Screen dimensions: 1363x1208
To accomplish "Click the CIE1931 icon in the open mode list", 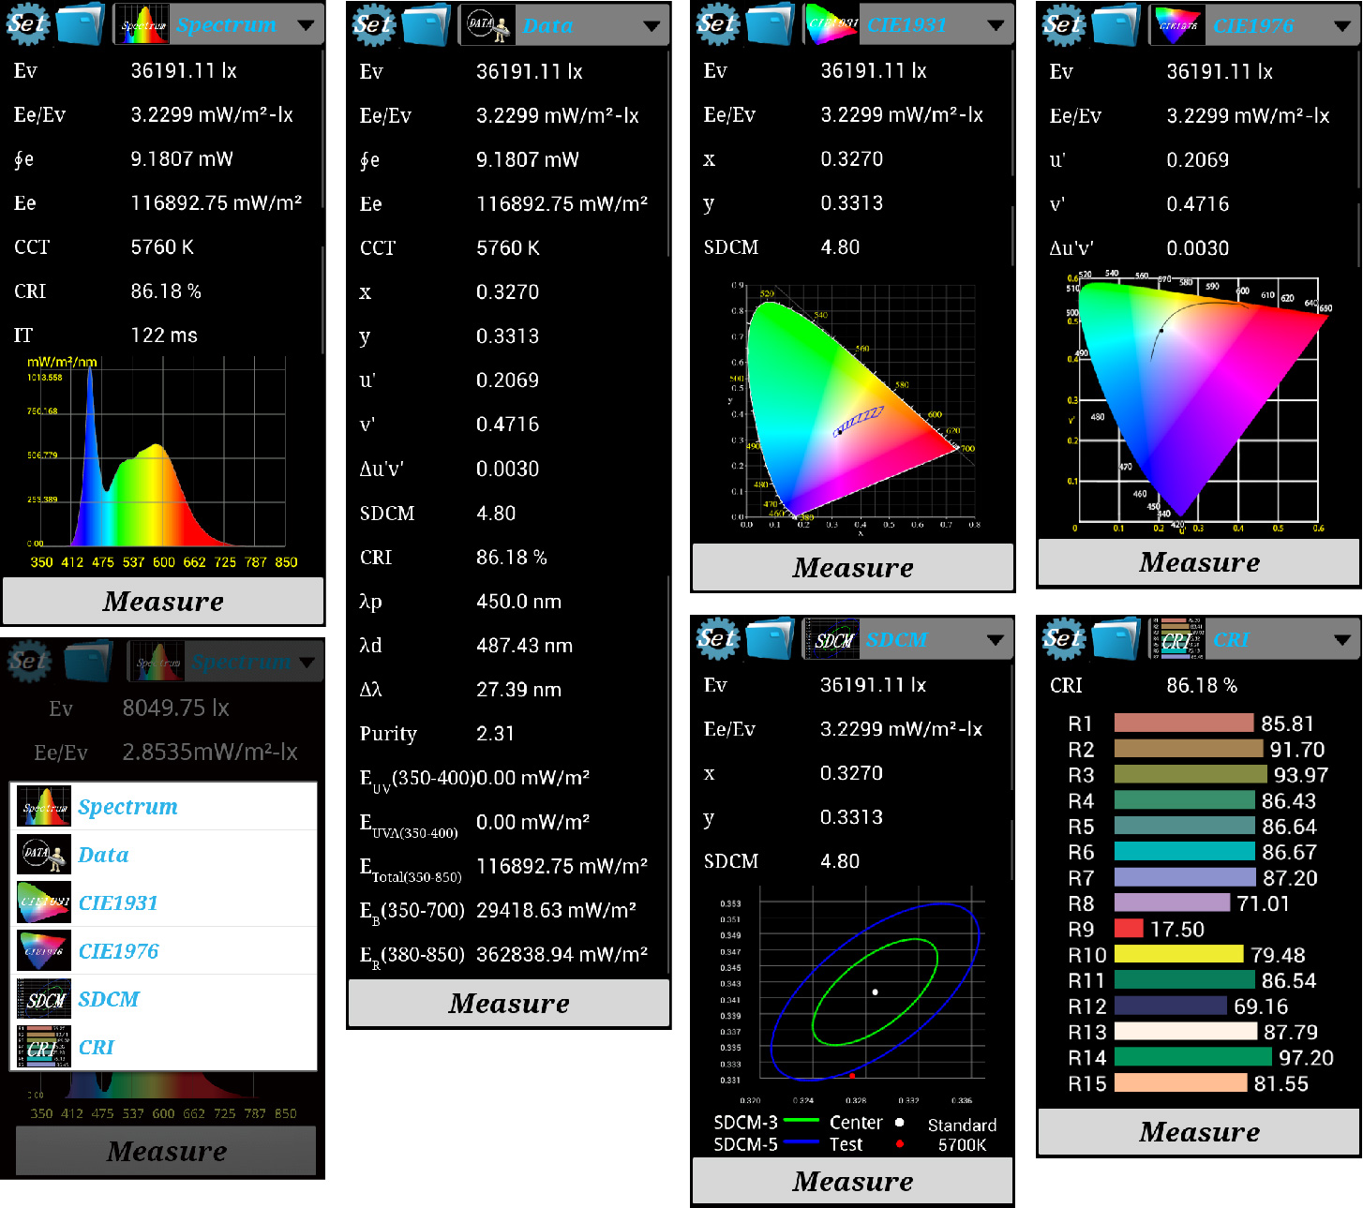I will (x=44, y=903).
